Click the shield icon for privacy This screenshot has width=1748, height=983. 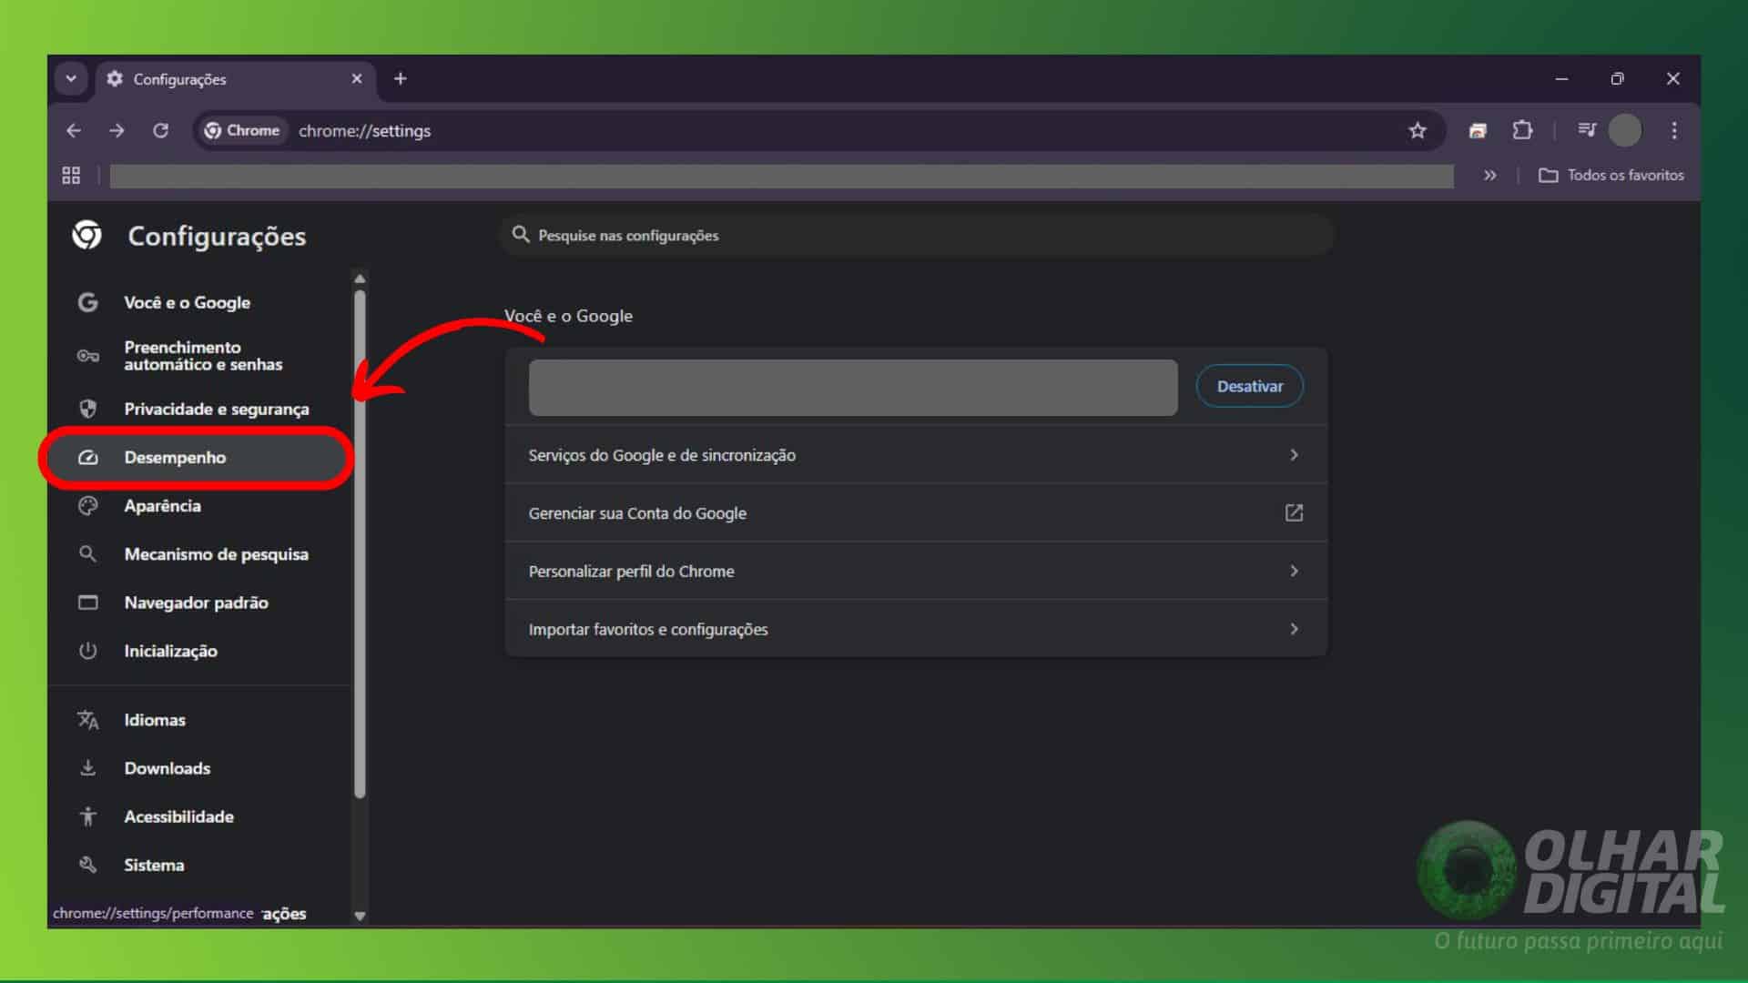(87, 409)
